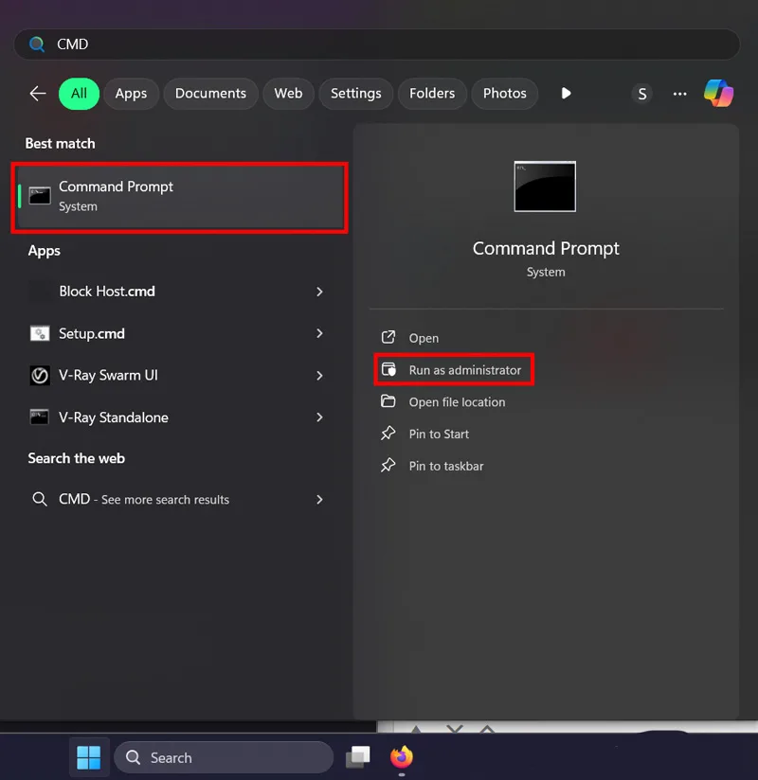Click the web search magnifier icon
Screen dimensions: 758x780
pyautogui.click(x=40, y=499)
